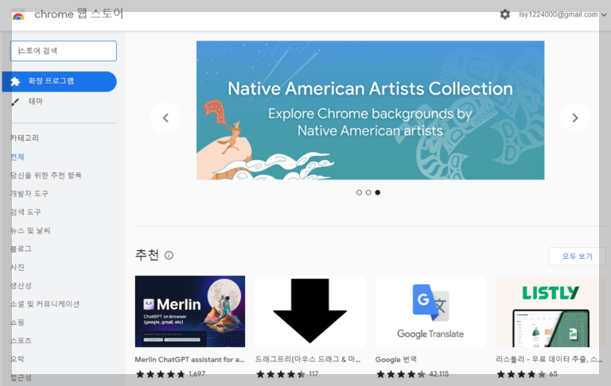Image resolution: width=611 pixels, height=386 pixels.
Task: Open the 생산성 category
Action: click(21, 285)
